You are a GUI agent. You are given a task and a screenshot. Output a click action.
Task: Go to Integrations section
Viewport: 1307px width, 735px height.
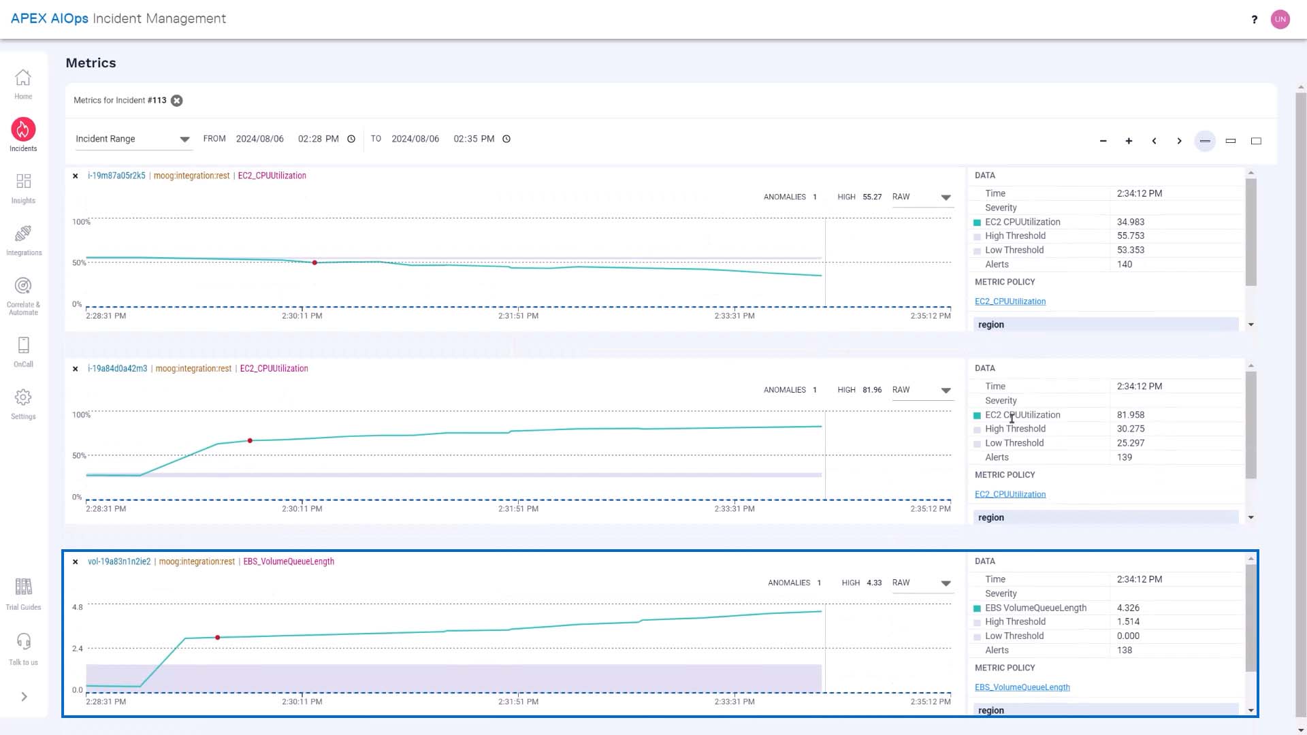23,241
